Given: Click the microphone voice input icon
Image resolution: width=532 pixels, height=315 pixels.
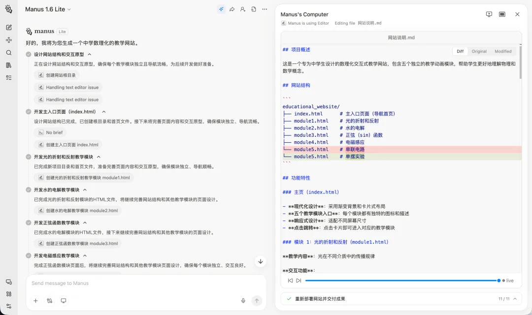Looking at the screenshot, I should [x=243, y=300].
